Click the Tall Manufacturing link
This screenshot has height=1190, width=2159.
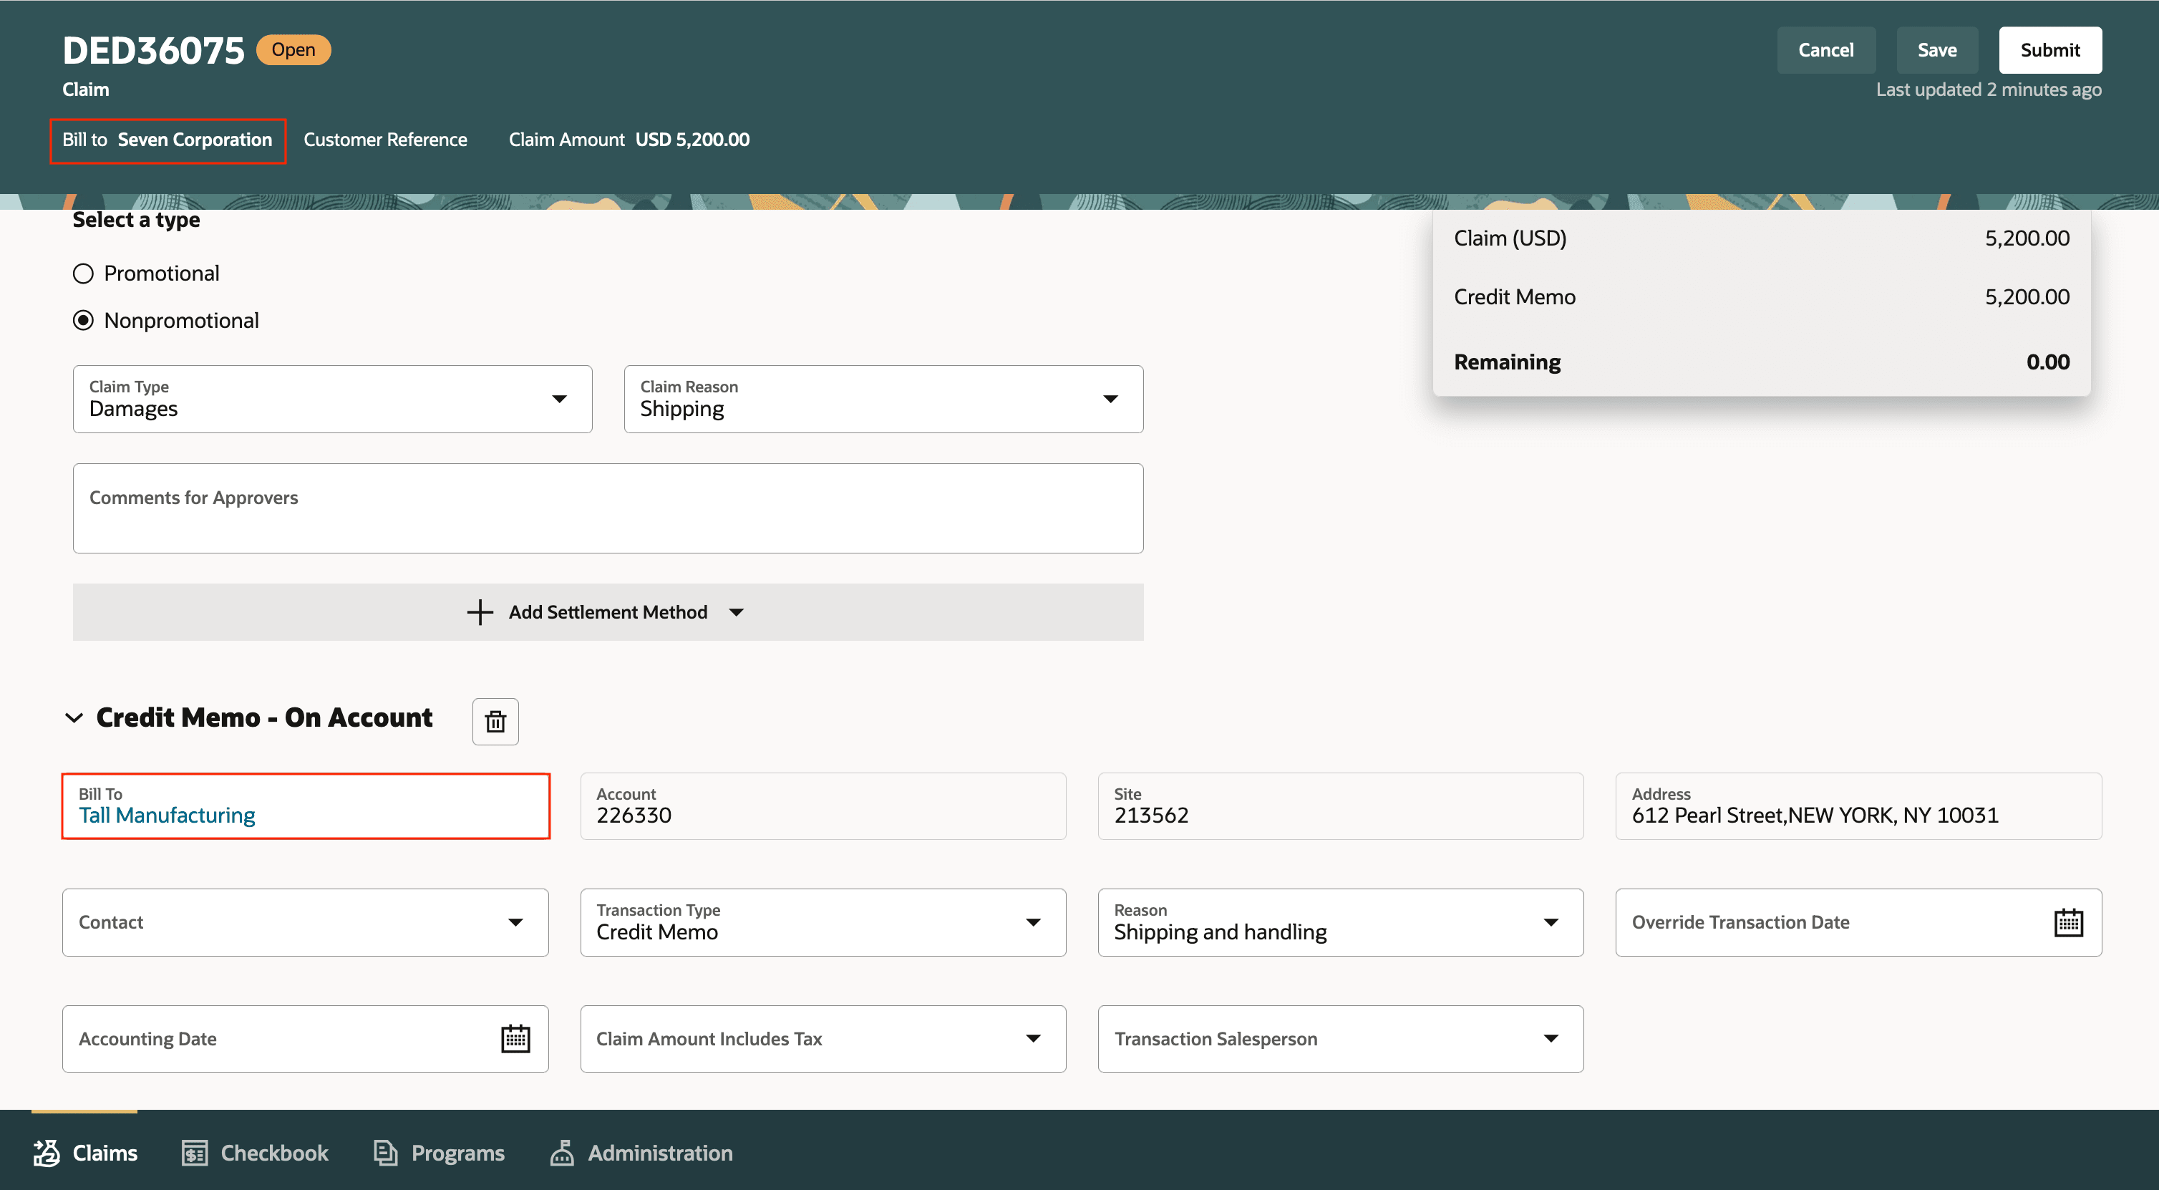coord(167,815)
